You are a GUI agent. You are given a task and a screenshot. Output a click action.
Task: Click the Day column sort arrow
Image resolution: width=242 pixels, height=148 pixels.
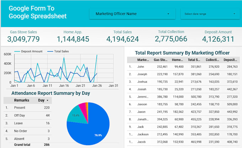coord(48,100)
